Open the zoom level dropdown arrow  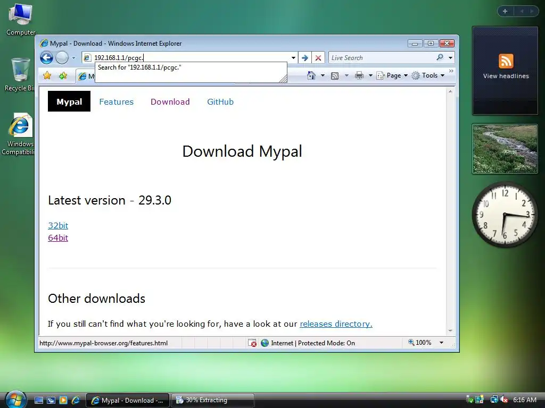click(x=441, y=343)
